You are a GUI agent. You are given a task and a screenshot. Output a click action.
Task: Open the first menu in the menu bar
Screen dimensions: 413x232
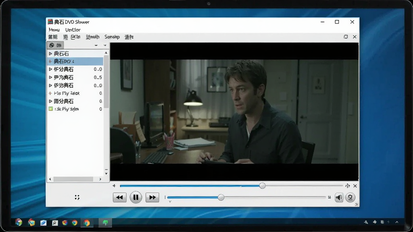pyautogui.click(x=54, y=30)
